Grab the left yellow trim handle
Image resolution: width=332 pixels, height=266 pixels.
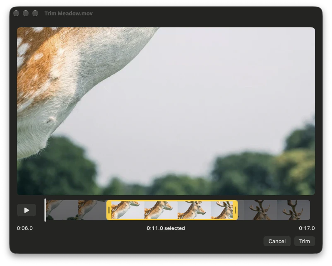click(x=109, y=210)
